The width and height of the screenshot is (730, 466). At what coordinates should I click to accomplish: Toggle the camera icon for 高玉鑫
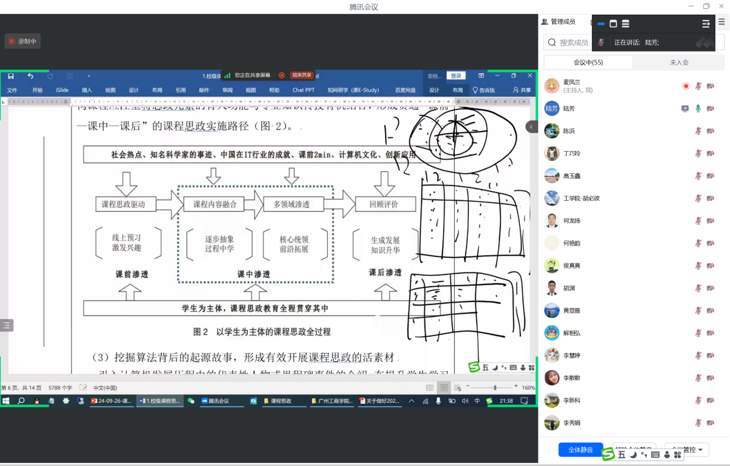point(710,176)
